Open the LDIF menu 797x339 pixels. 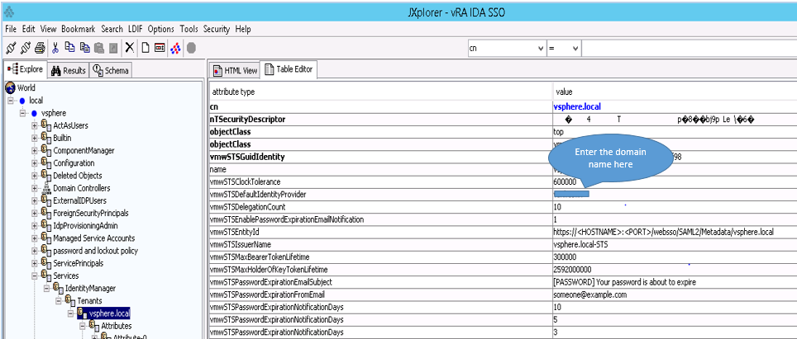tap(136, 30)
